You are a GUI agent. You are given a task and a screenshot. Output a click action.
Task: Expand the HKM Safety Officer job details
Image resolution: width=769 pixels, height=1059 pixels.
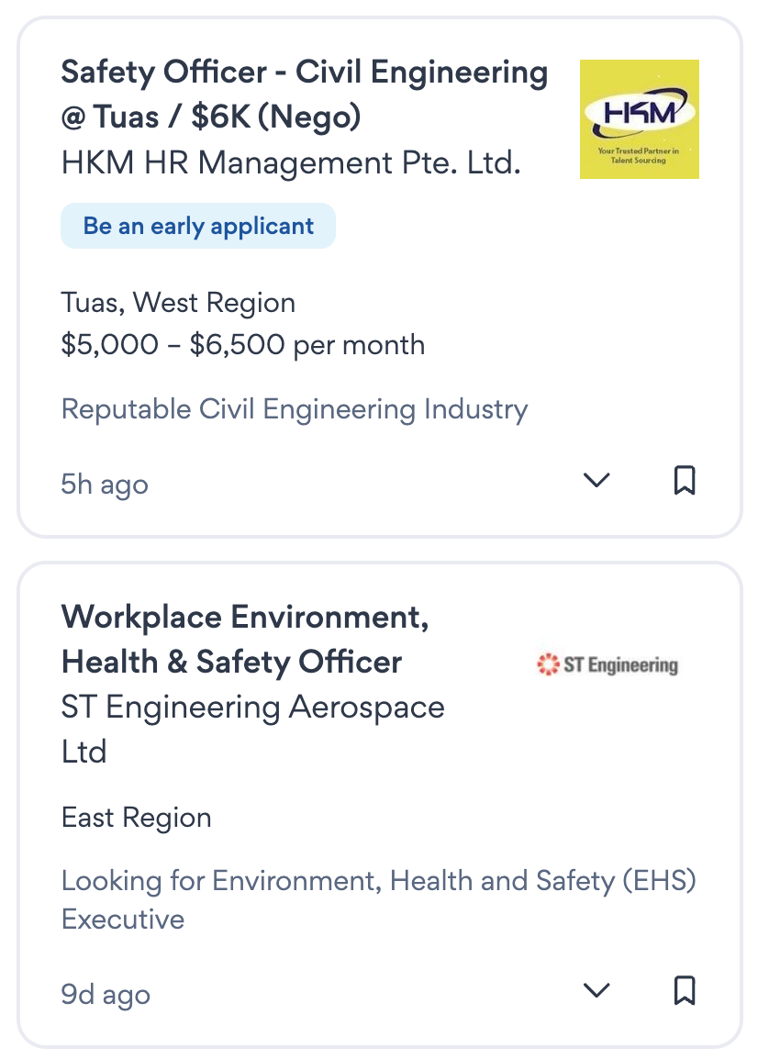(596, 480)
